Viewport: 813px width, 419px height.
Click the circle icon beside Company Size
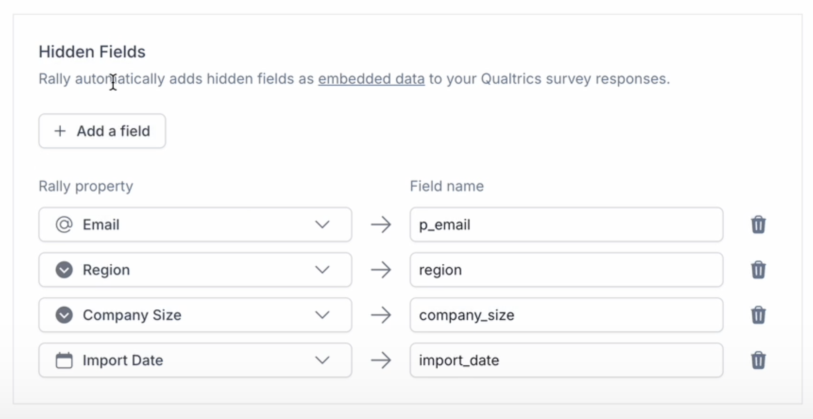click(64, 315)
